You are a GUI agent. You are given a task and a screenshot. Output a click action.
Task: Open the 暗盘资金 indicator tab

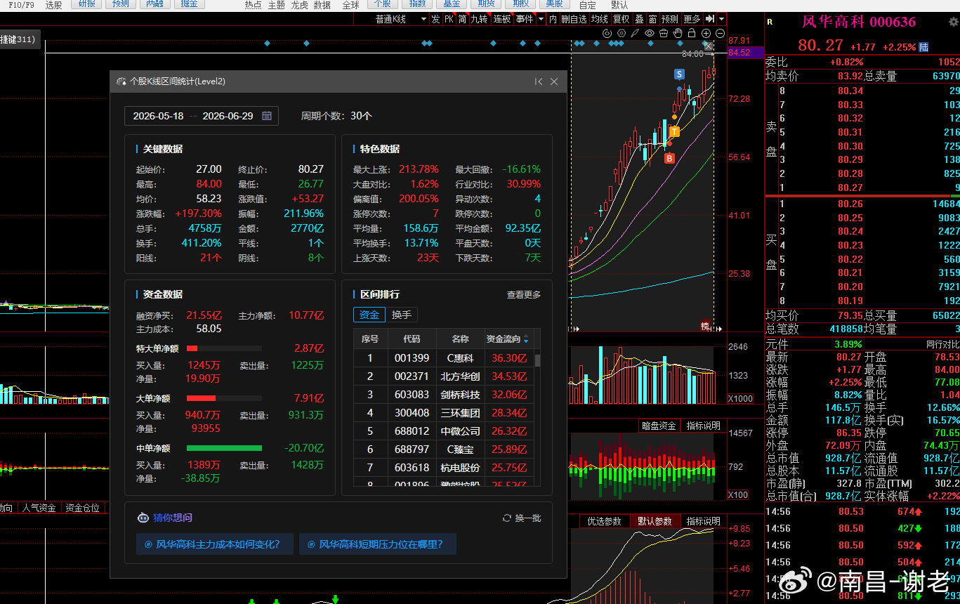(x=659, y=426)
